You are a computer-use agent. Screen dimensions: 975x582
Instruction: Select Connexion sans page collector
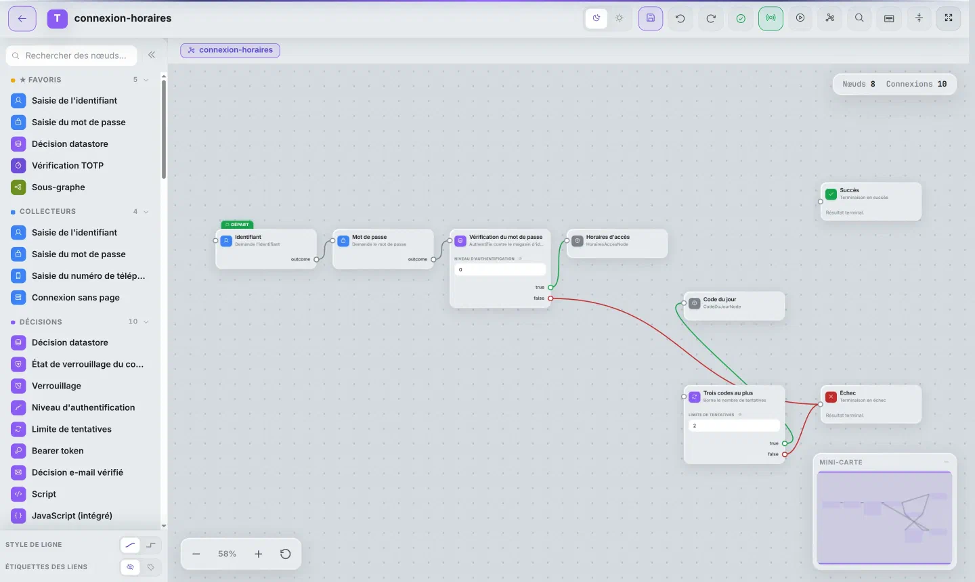click(x=80, y=297)
